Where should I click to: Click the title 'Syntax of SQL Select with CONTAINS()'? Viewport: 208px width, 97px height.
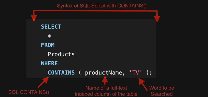(102, 6)
